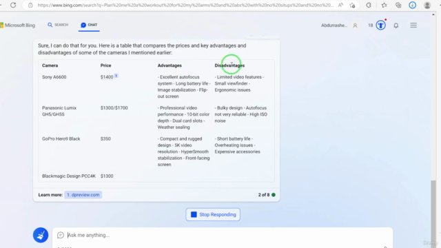Open browser extensions icon
Image resolution: width=441 pixels, height=248 pixels.
pyautogui.click(x=369, y=5)
